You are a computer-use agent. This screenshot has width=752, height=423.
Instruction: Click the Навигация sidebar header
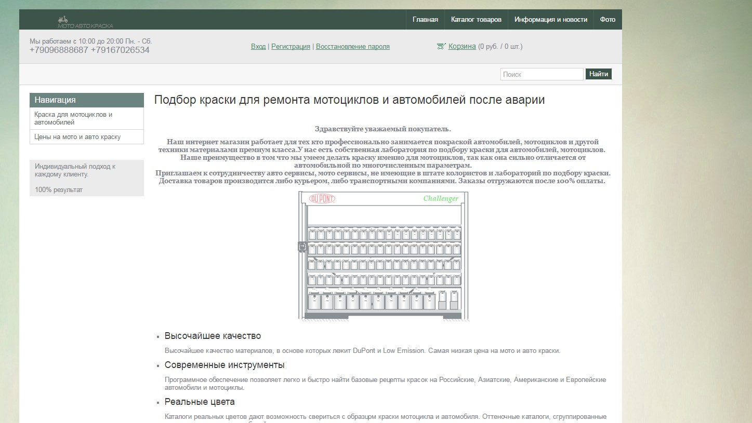tap(87, 100)
